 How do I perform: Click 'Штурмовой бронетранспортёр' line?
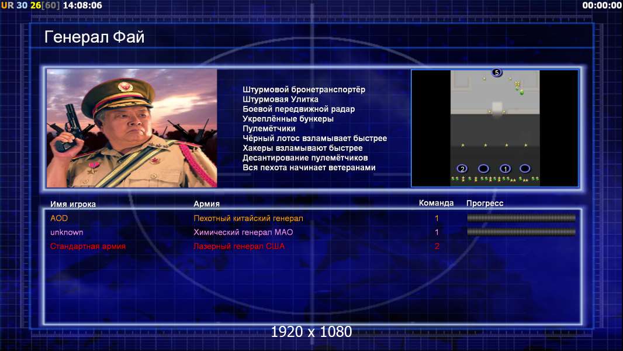point(304,90)
